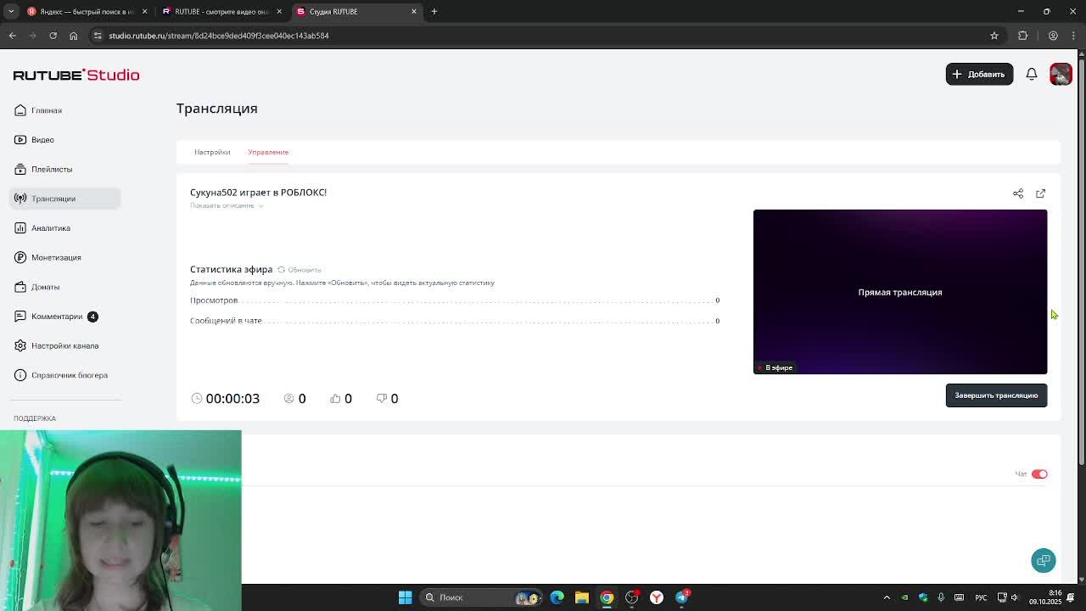Reload the page in the browser
Image resolution: width=1086 pixels, height=611 pixels.
(x=53, y=36)
